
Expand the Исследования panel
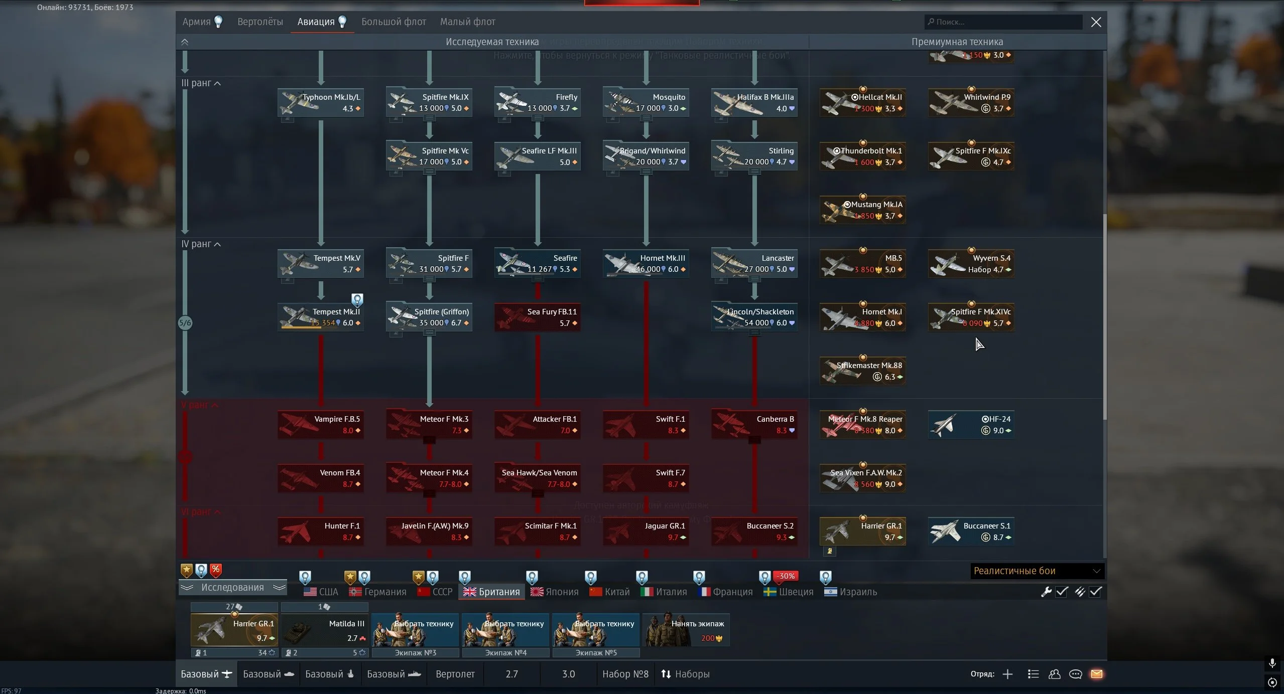[x=232, y=587]
